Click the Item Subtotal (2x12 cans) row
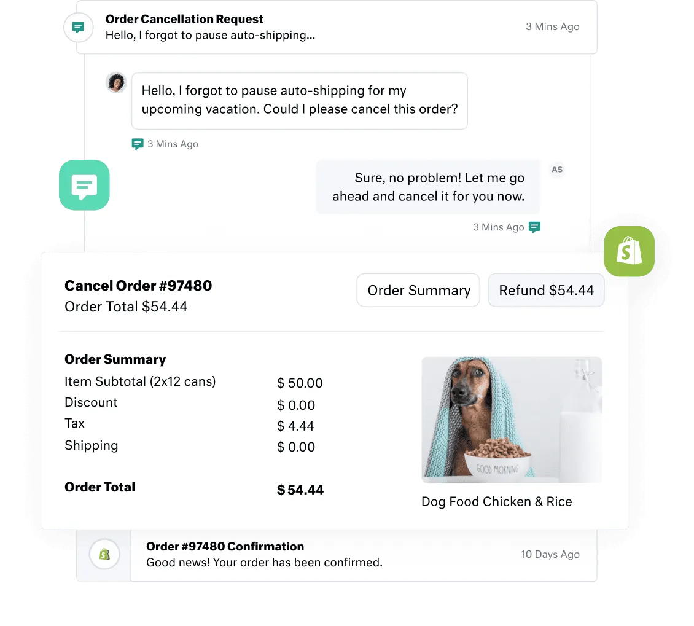The width and height of the screenshot is (694, 626). click(x=194, y=382)
